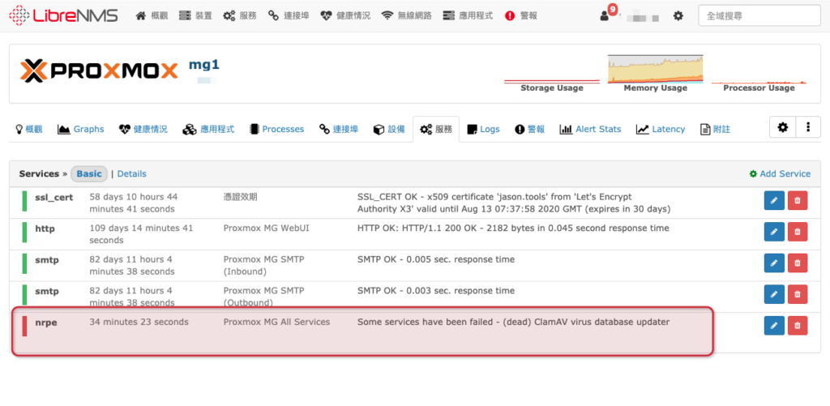Select the Basic services view

click(x=89, y=173)
